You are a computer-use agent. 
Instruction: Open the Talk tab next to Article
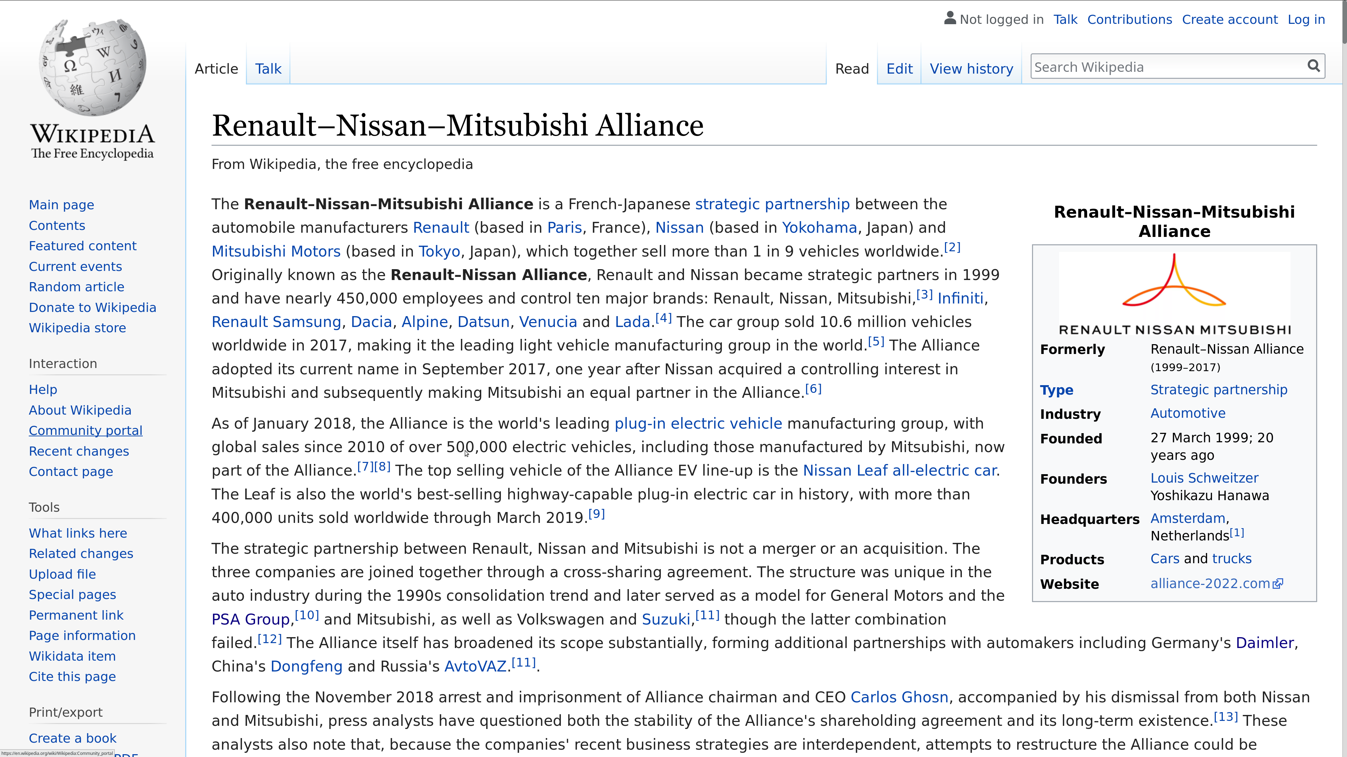(268, 69)
